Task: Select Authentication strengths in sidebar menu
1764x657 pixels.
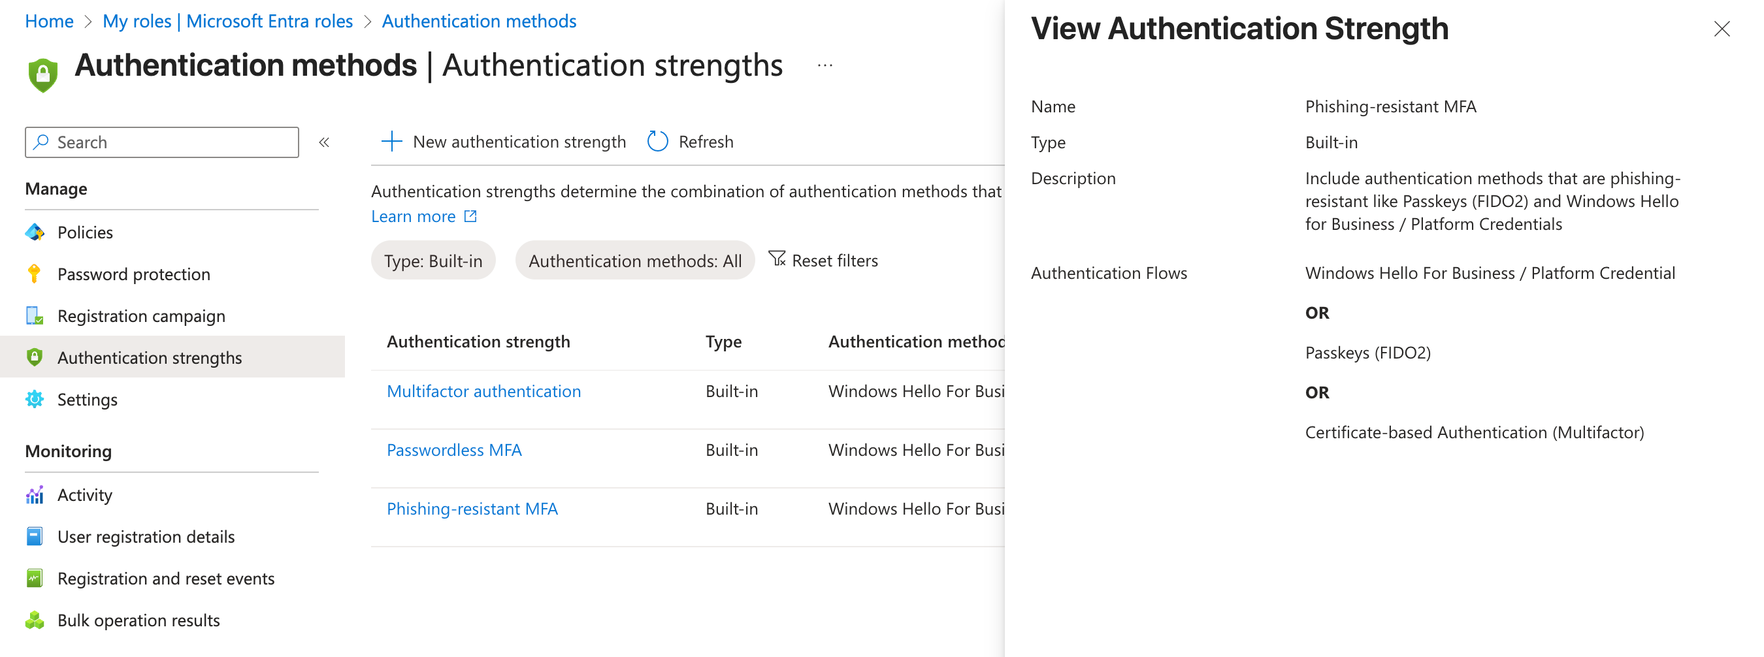Action: point(149,358)
